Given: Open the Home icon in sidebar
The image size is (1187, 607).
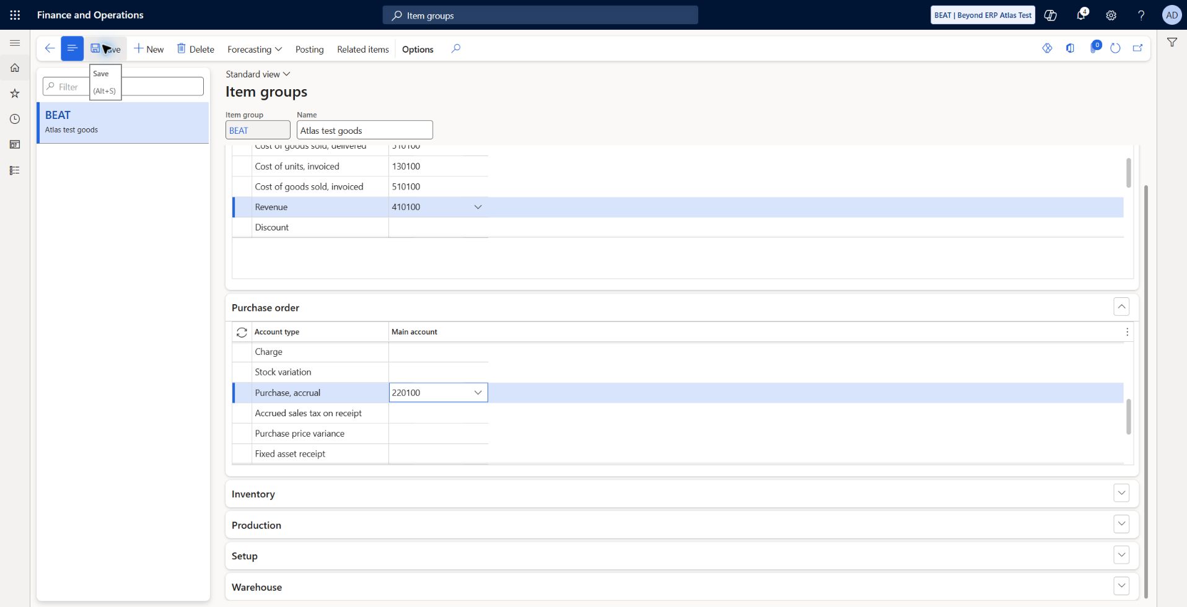Looking at the screenshot, I should pos(15,68).
